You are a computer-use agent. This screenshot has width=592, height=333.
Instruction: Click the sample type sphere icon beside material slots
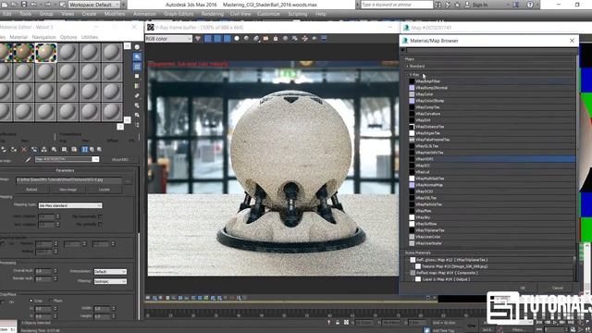pos(137,47)
